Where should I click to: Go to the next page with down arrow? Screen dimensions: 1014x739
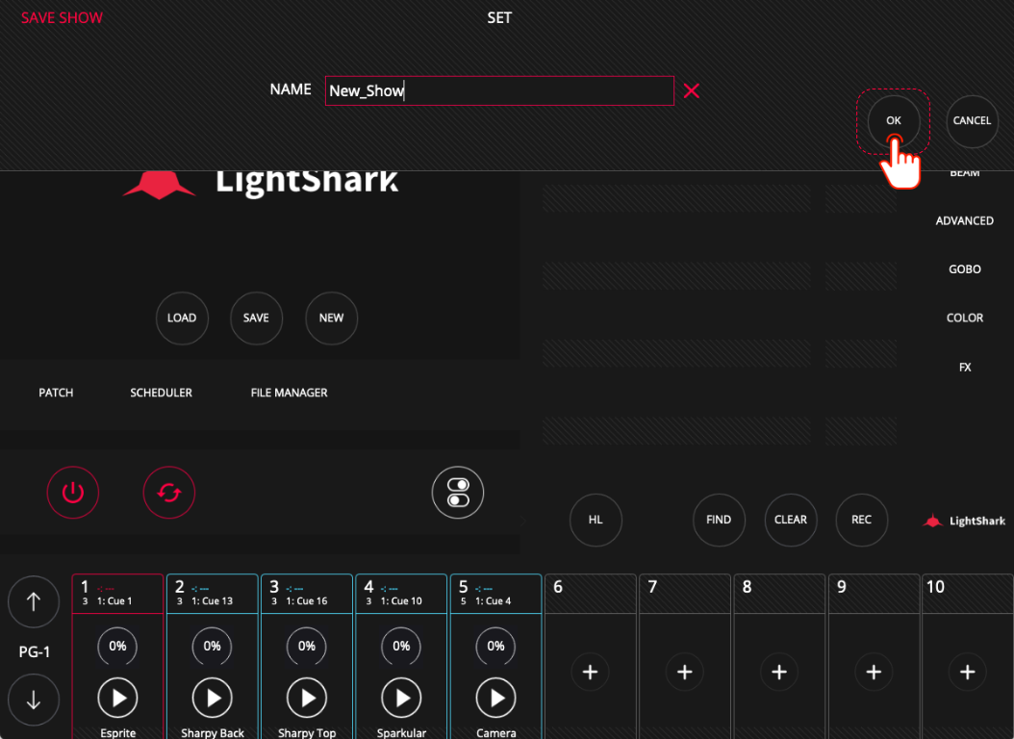34,700
